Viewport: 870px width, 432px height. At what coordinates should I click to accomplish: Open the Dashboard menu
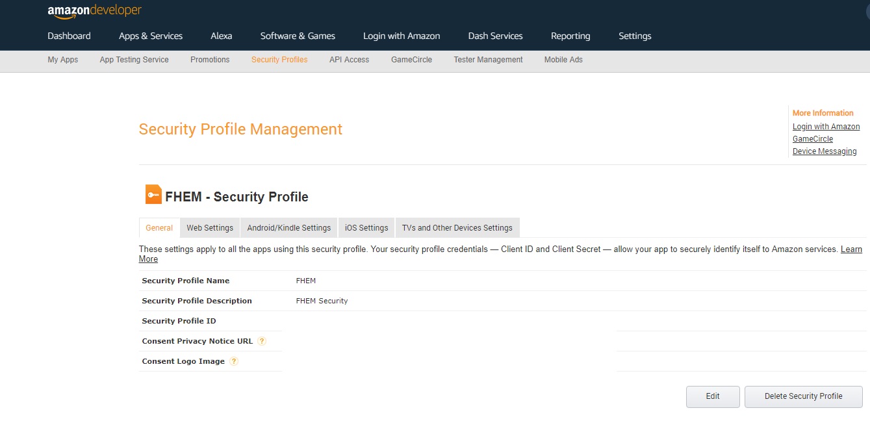(69, 36)
